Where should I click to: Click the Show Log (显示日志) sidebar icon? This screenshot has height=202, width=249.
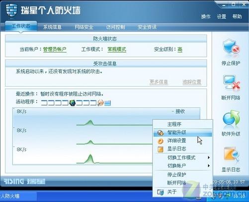point(231,154)
